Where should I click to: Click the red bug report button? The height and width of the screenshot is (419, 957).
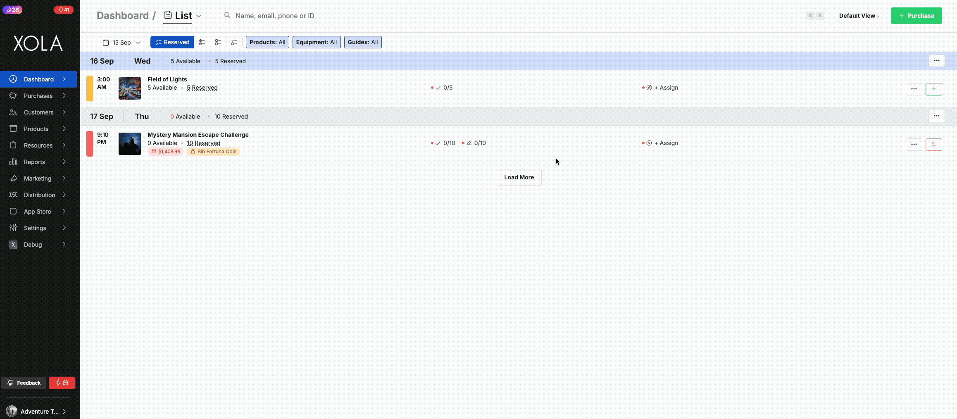click(62, 383)
